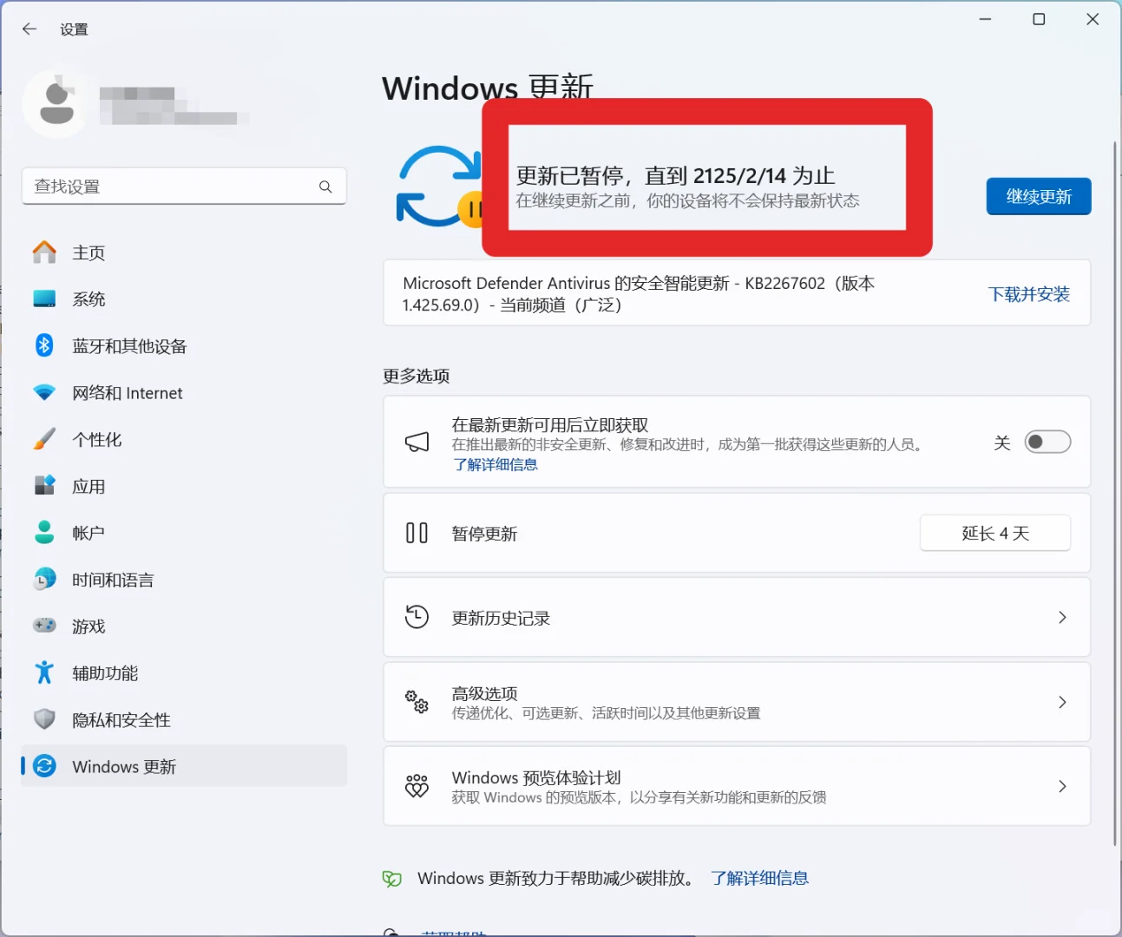Click the back arrow icon
Image resolution: width=1122 pixels, height=937 pixels.
click(29, 29)
